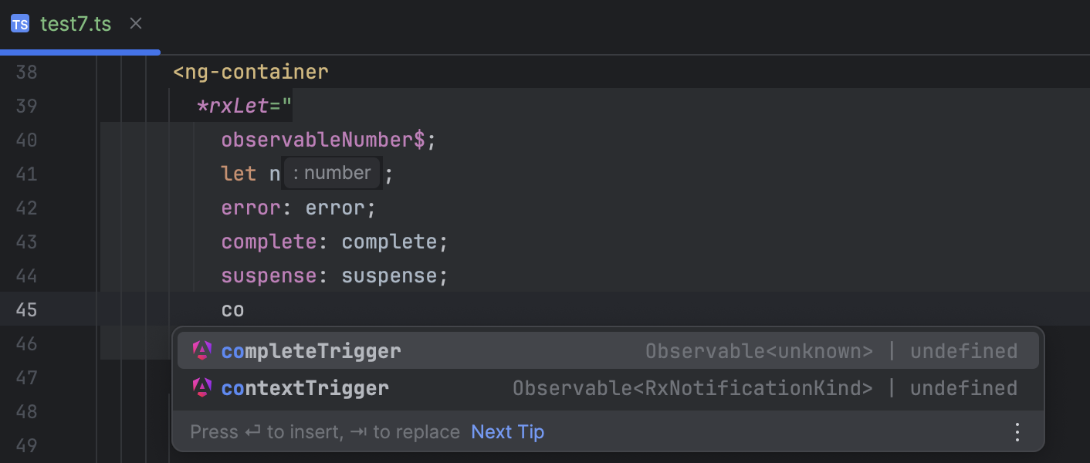1090x463 pixels.
Task: Switch to the test7.ts tab
Action: 75,23
